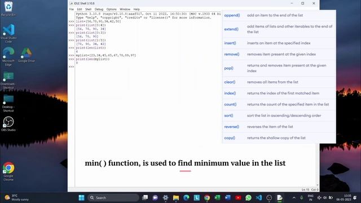
Task: Open the Help menu in IDLE
Action: point(137,9)
